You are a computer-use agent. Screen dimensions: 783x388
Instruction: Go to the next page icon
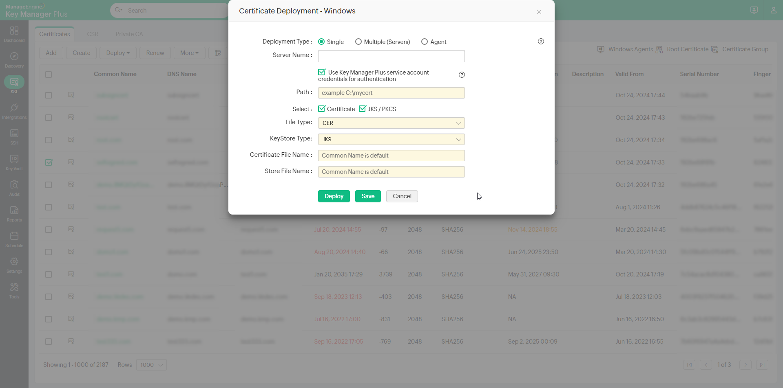coord(745,365)
